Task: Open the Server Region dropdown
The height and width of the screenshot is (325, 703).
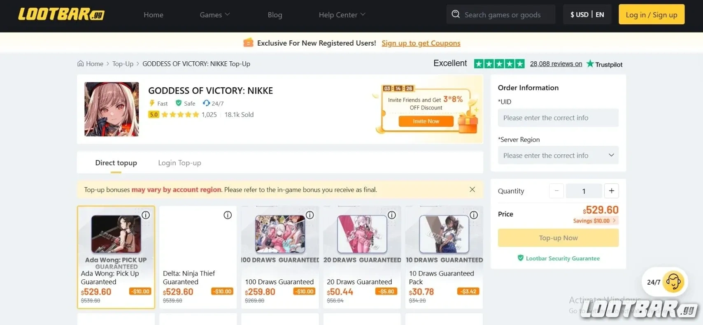Action: coord(558,156)
